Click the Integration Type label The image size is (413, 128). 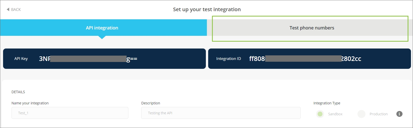pos(327,103)
